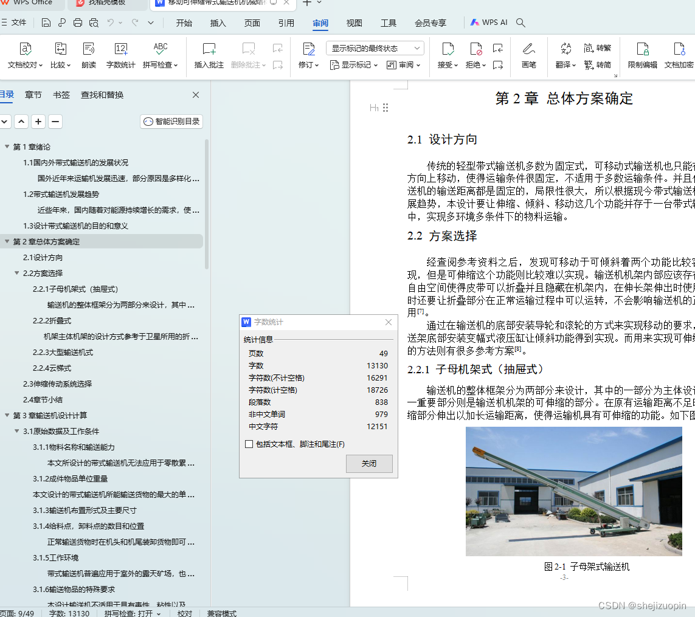Run 拼写检查 spell check
The width and height of the screenshot is (695, 617).
click(x=160, y=55)
